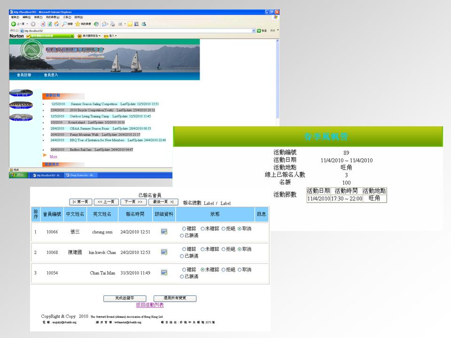451x338 pixels.
Task: Click the Home icon in IE toolbar
Action: click(x=56, y=23)
